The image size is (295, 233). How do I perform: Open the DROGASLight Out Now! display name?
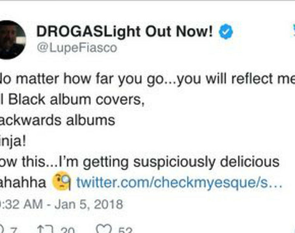click(125, 31)
